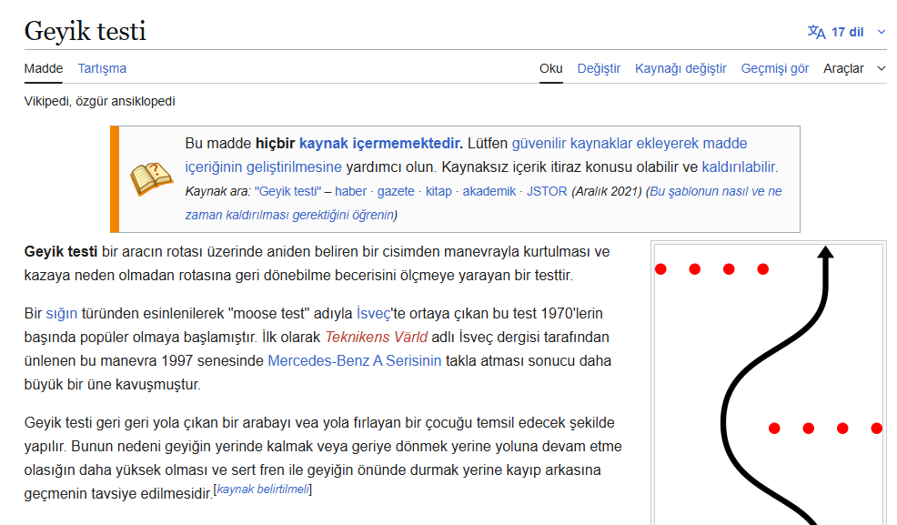Click the kaynak belirtilmeli superscript link
Viewport: 897px width, 525px height.
[263, 490]
